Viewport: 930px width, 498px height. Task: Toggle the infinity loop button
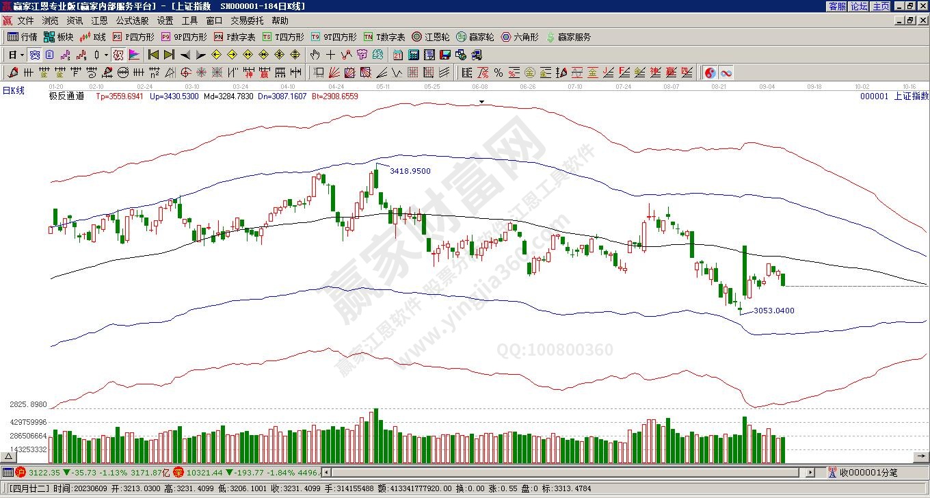(726, 73)
